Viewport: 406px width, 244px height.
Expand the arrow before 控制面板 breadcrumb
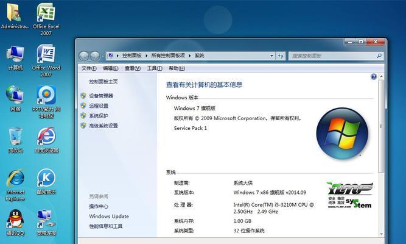pyautogui.click(x=117, y=56)
